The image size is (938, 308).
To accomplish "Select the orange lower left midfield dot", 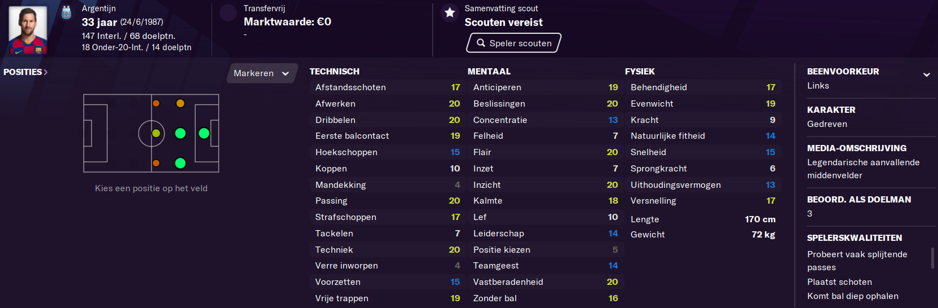I will 156,163.
